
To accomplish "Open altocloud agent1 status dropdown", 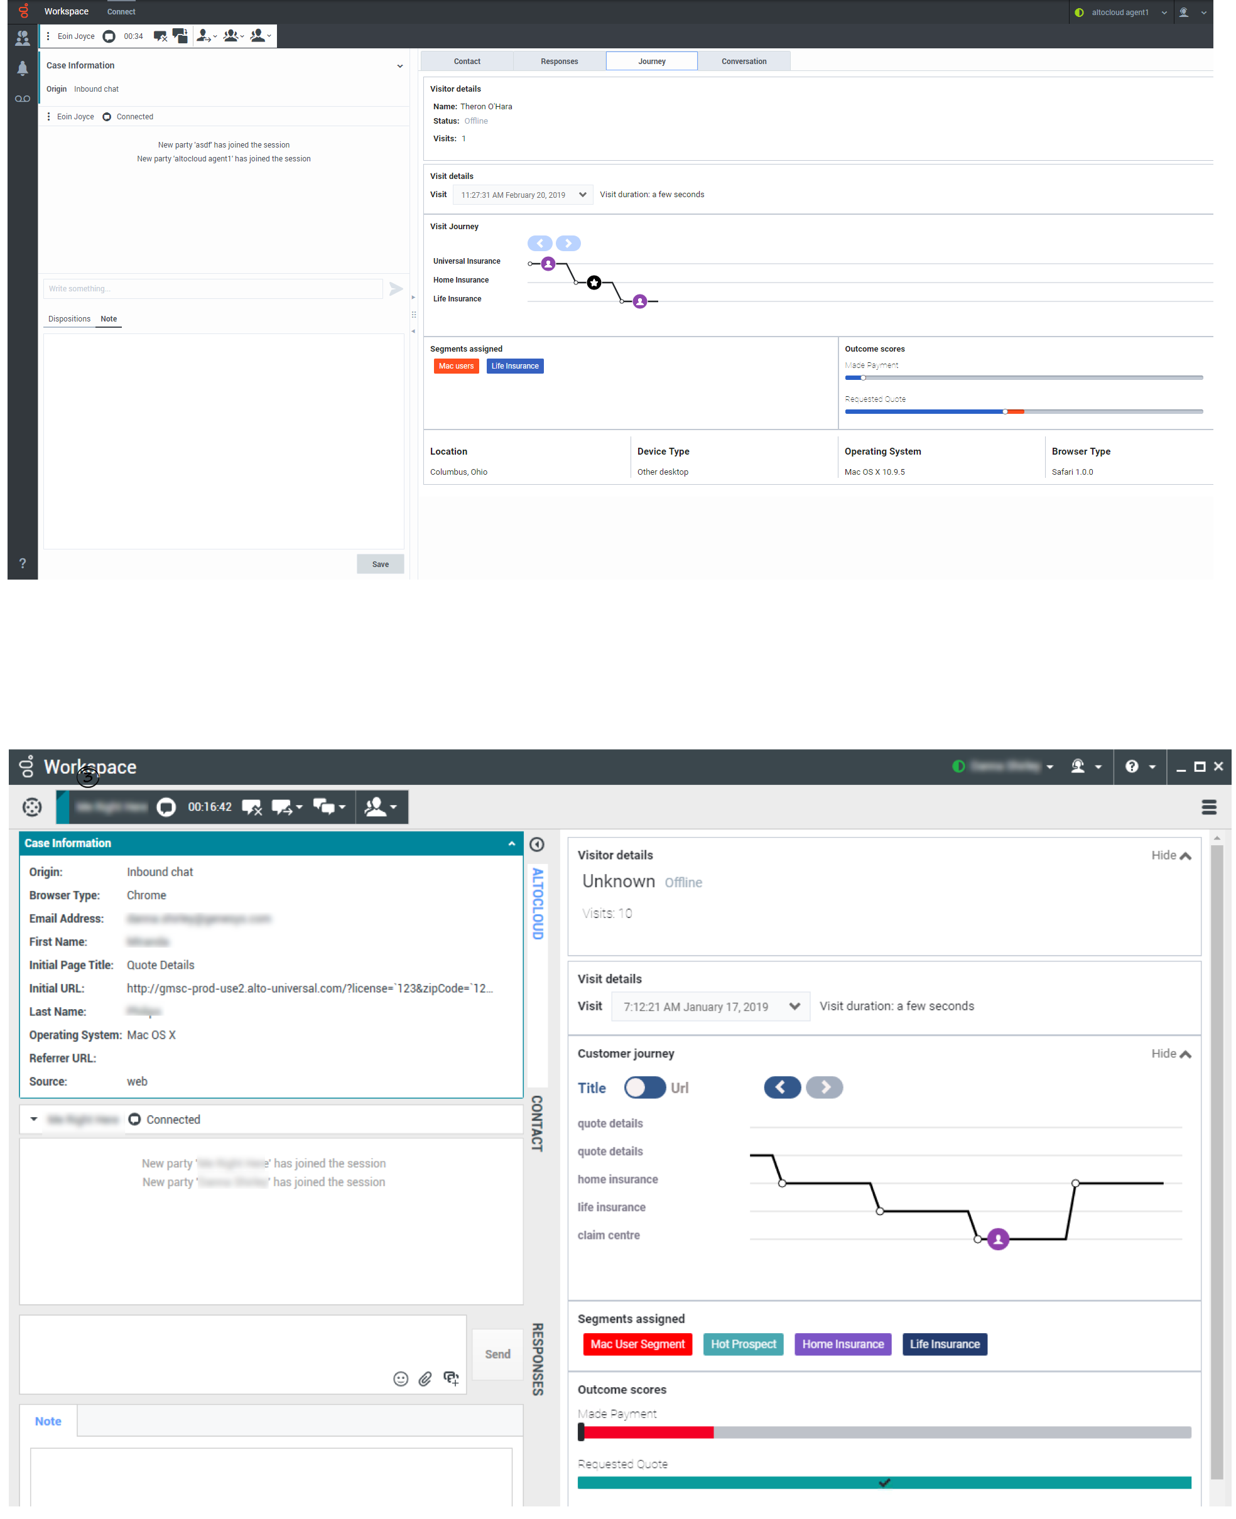I will pos(1120,12).
